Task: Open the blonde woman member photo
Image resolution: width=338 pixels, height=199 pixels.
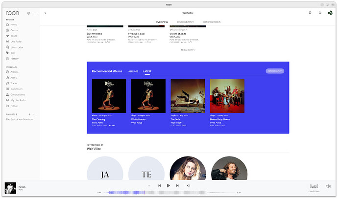Action: pos(188,168)
